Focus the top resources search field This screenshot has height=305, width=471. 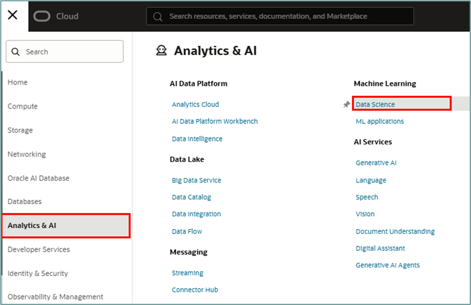pos(280,16)
